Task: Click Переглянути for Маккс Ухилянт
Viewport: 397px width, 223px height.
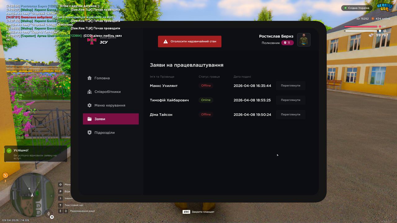Action: click(x=291, y=85)
